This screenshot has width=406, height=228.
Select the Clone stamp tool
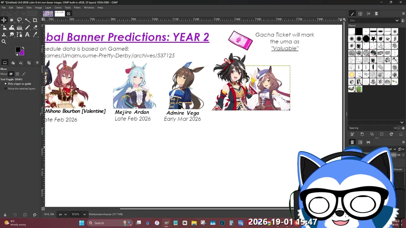click(4, 35)
